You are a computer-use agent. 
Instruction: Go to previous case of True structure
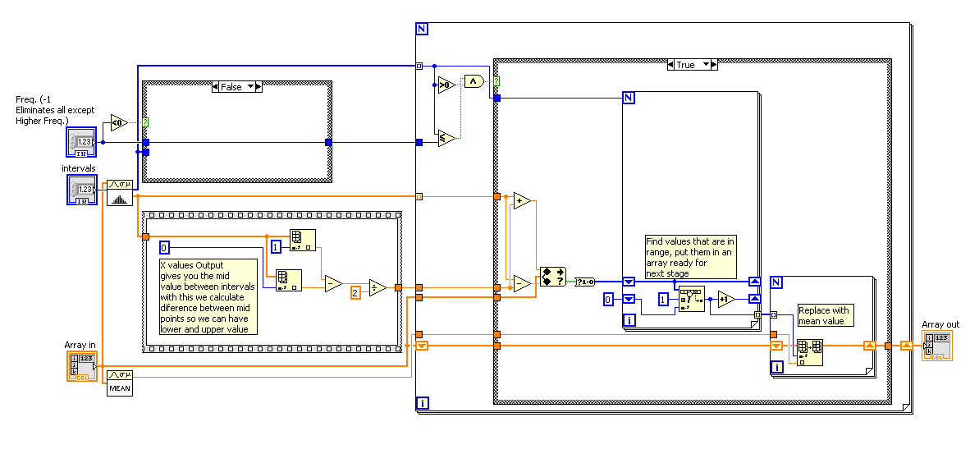(x=671, y=65)
